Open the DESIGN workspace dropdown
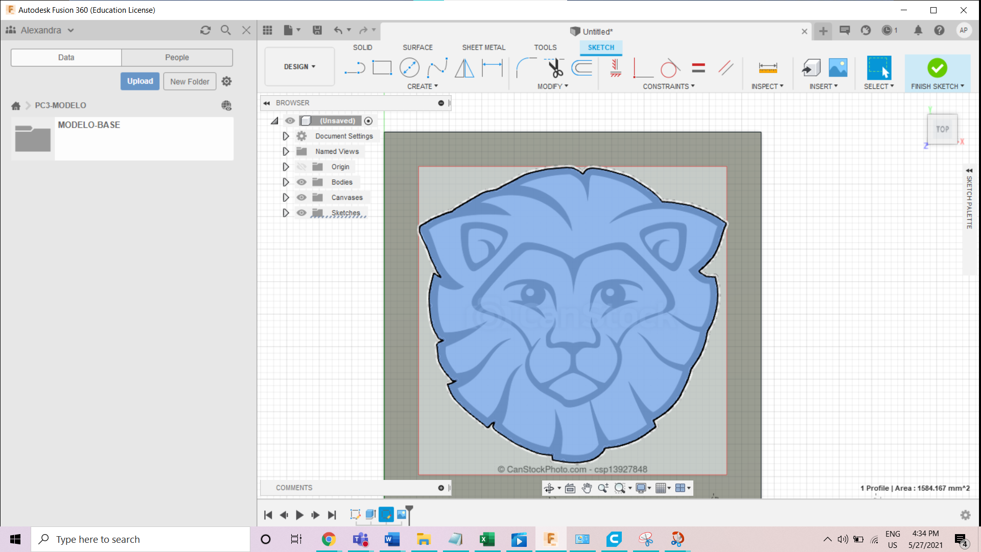 299,67
